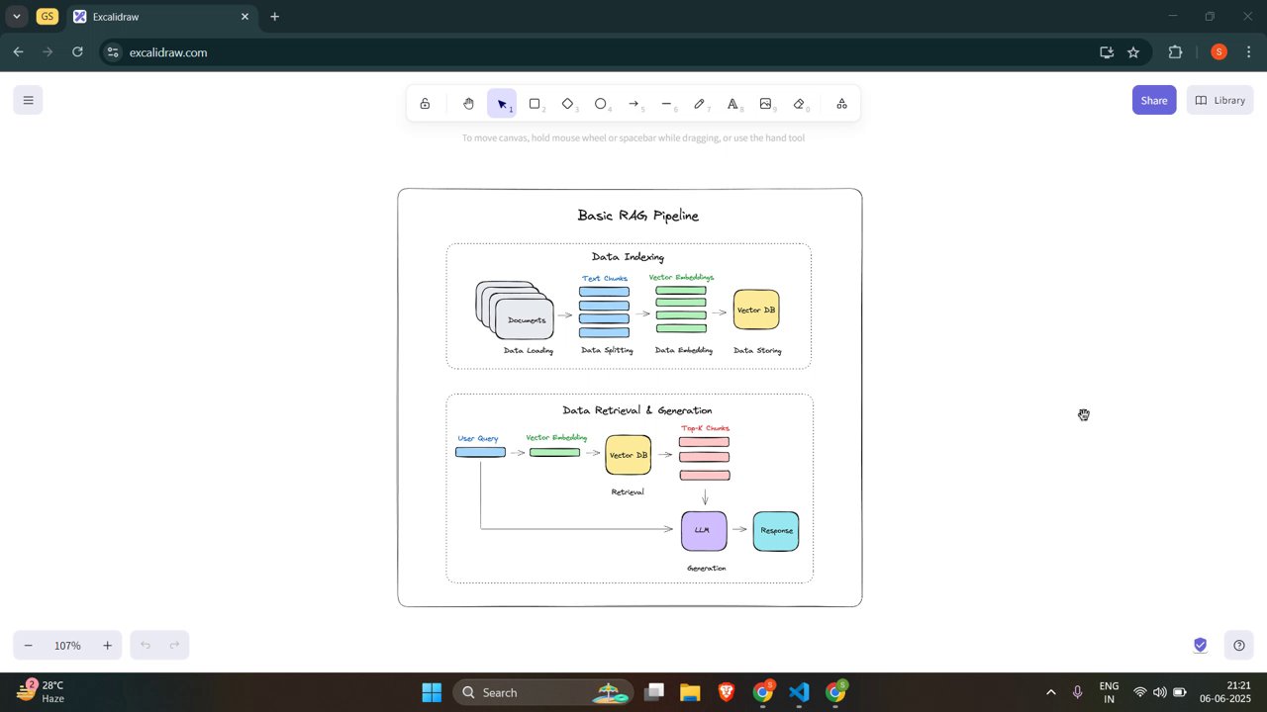
Task: Open the Library sidebar
Action: 1219,100
